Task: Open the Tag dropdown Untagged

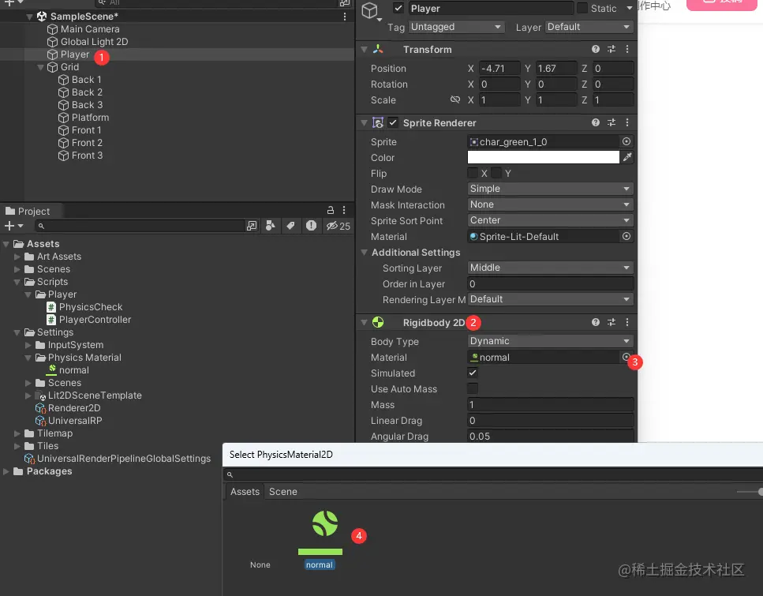Action: [x=456, y=27]
